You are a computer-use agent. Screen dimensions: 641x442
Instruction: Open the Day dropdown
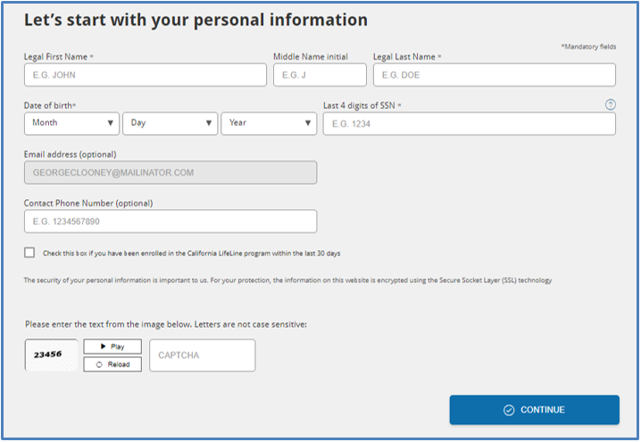coord(170,123)
